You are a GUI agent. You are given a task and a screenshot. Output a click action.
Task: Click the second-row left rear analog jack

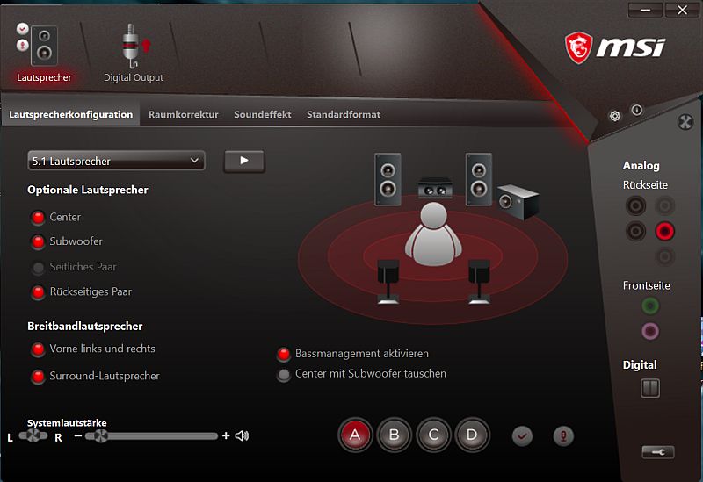(x=635, y=231)
